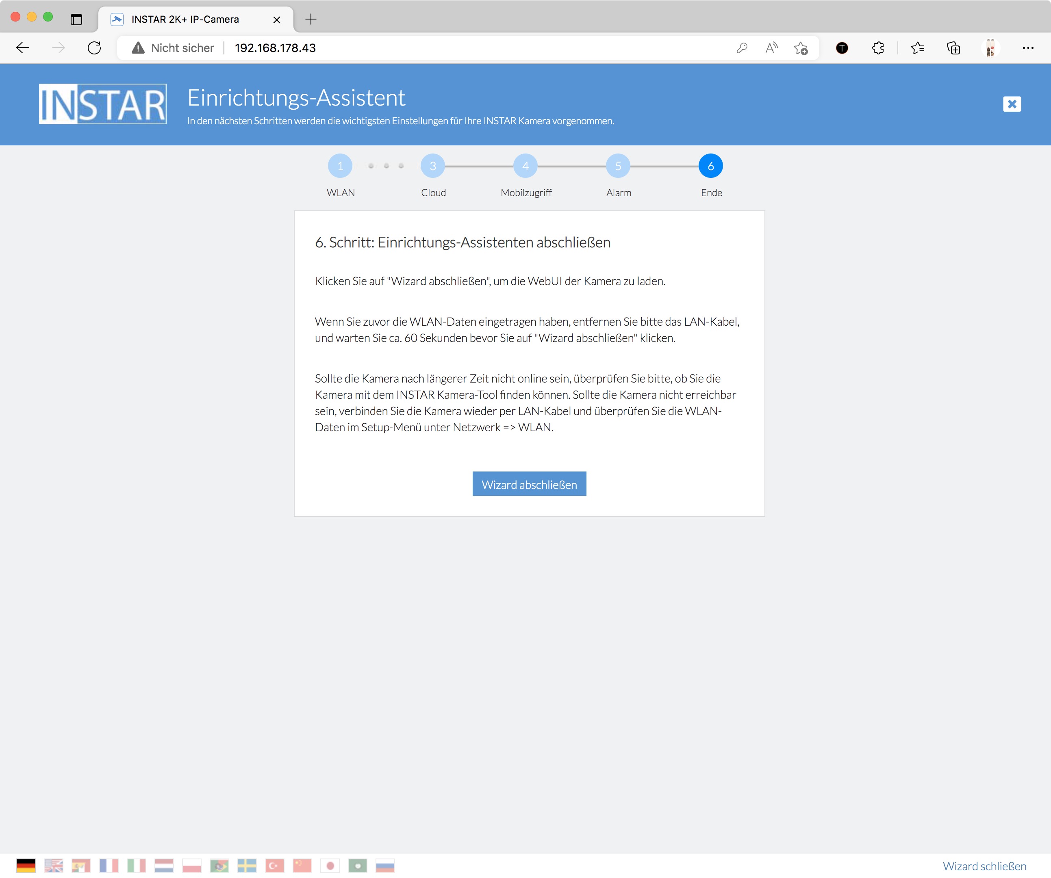Select the Japanese flag language

330,865
